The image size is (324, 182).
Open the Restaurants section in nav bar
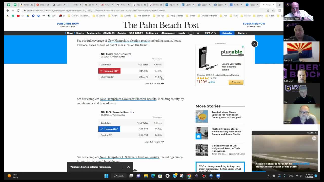(93, 33)
